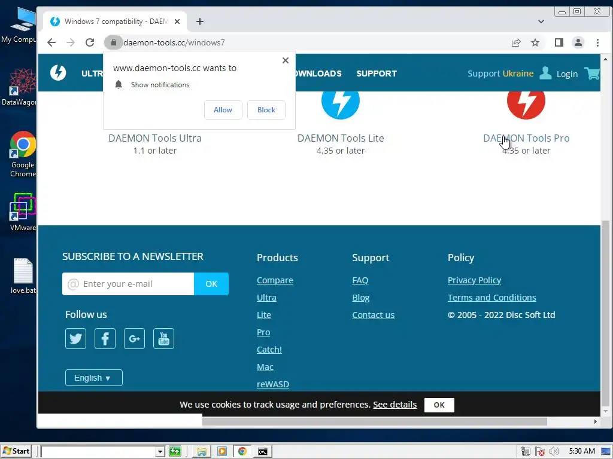Open Terms and Conditions link
The image size is (613, 459).
492,298
